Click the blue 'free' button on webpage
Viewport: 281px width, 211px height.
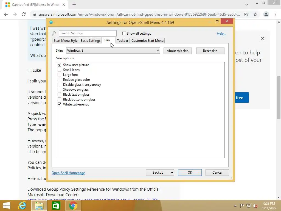click(x=241, y=98)
